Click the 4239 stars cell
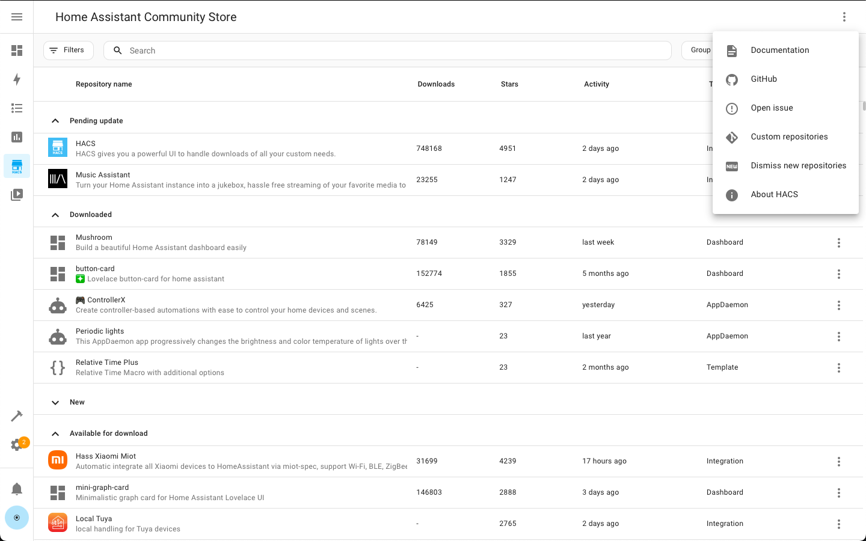The width and height of the screenshot is (866, 541). tap(508, 461)
